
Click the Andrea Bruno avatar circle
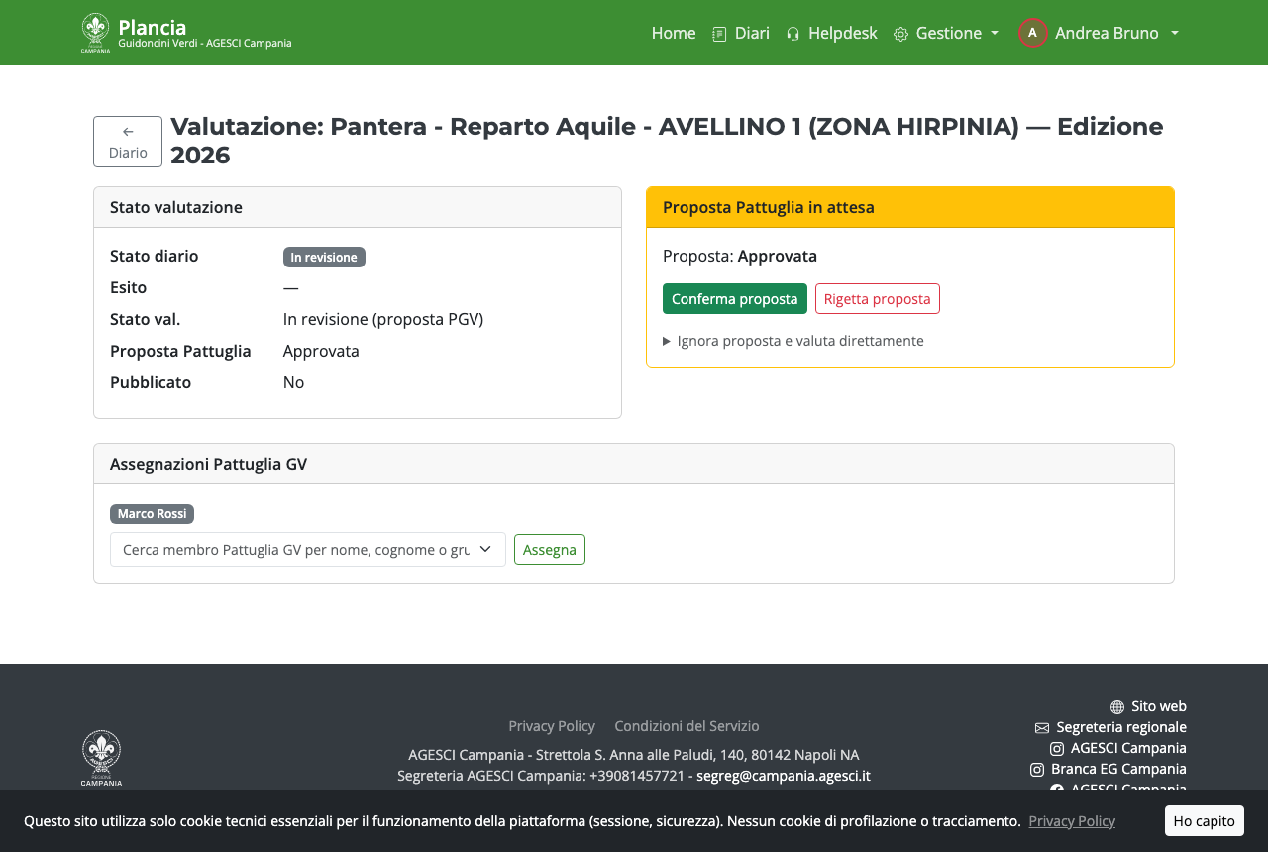[1032, 33]
